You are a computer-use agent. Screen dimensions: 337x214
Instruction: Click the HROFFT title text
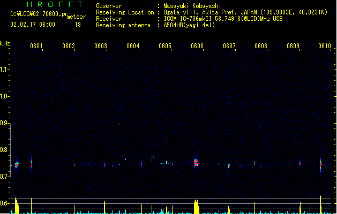pos(55,4)
